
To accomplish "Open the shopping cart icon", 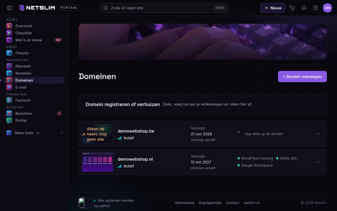I will pos(292,8).
